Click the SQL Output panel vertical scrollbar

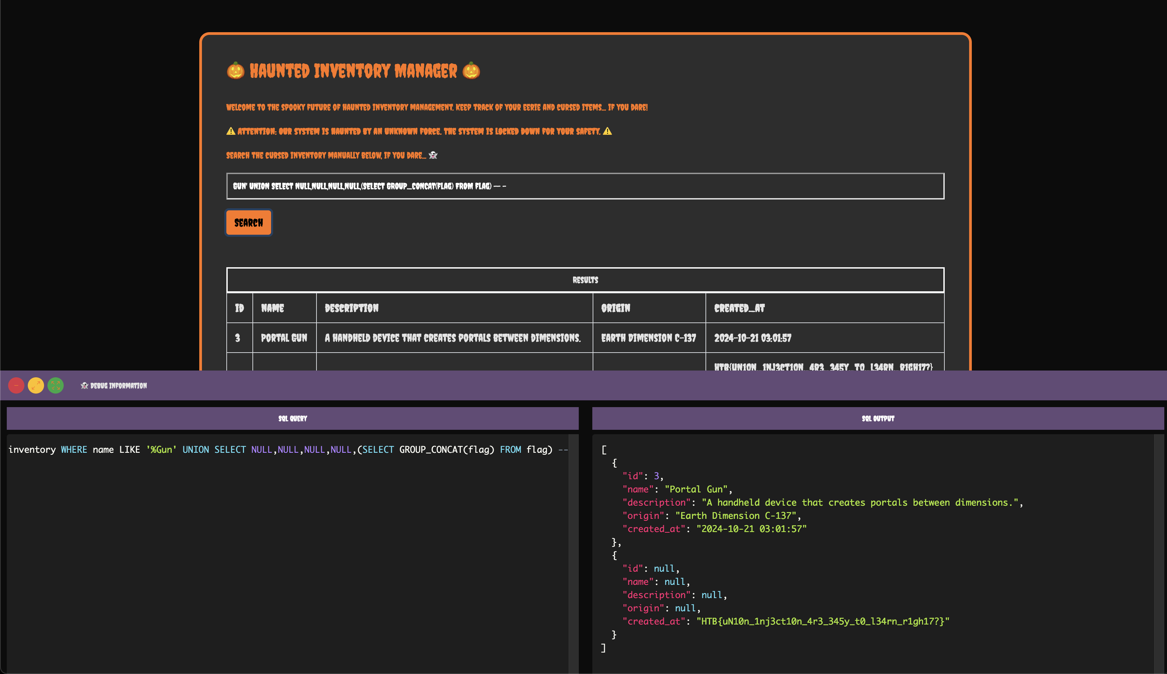[x=1159, y=554]
